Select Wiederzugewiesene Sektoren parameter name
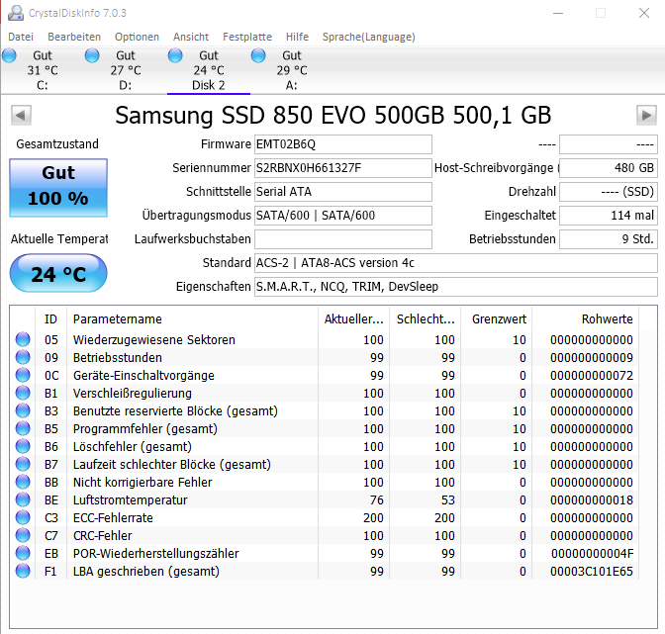This screenshot has height=634, width=665. coord(154,340)
